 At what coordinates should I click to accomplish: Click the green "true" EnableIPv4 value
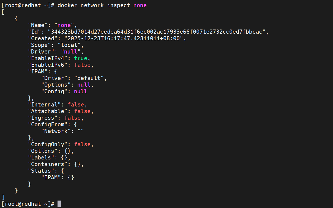[x=81, y=58]
